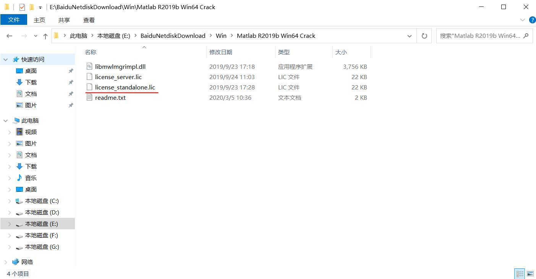Click the 2020/3/5 10:36 date cell

pyautogui.click(x=230, y=97)
